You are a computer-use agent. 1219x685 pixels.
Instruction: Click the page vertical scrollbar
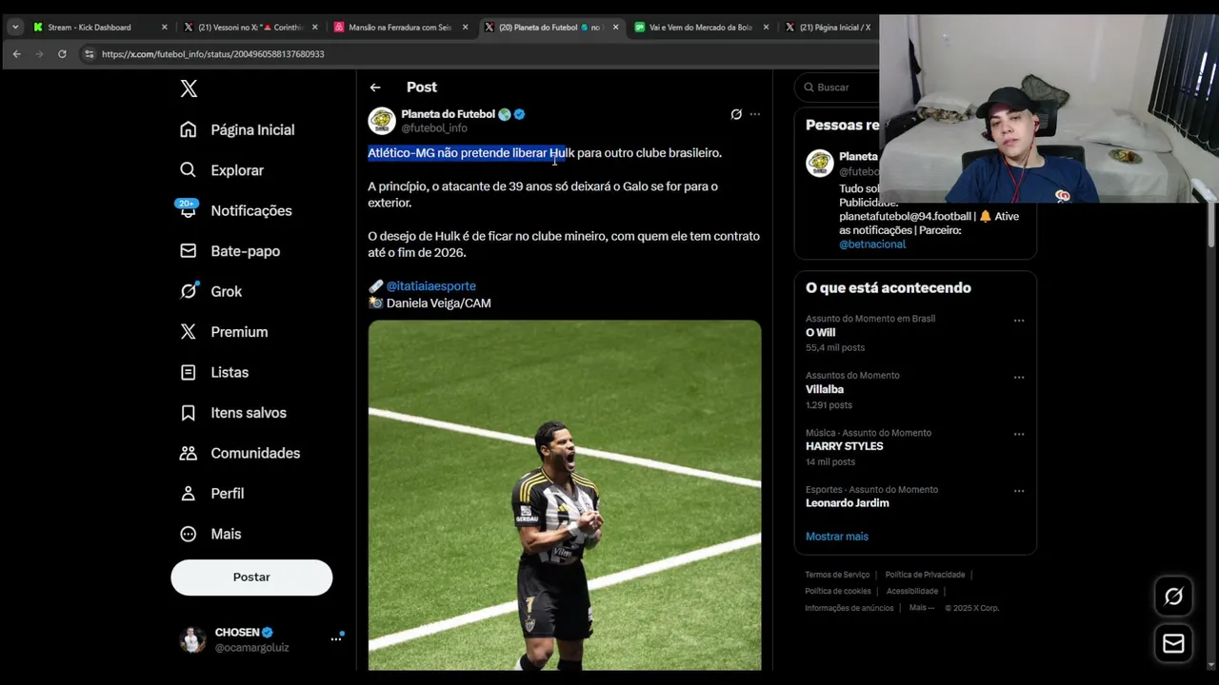pyautogui.click(x=1211, y=225)
